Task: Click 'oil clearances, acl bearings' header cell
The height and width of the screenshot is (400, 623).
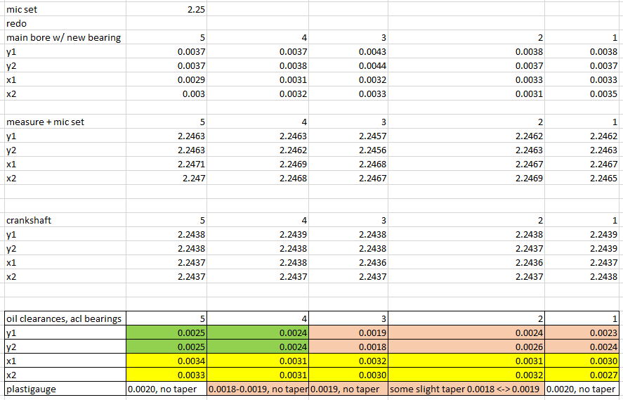Action: (x=65, y=318)
